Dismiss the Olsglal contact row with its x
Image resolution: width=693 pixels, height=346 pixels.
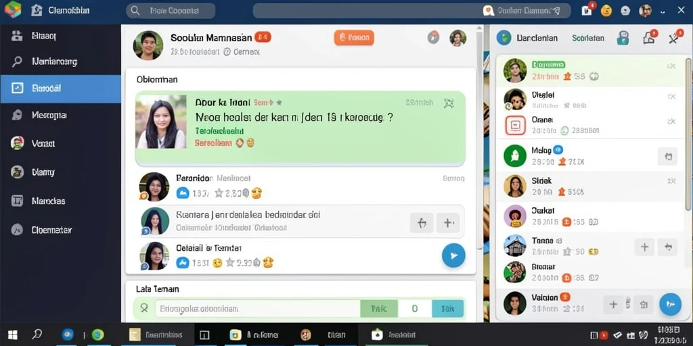(671, 96)
